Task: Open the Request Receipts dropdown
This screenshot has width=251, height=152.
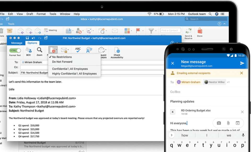Action: pos(102,50)
